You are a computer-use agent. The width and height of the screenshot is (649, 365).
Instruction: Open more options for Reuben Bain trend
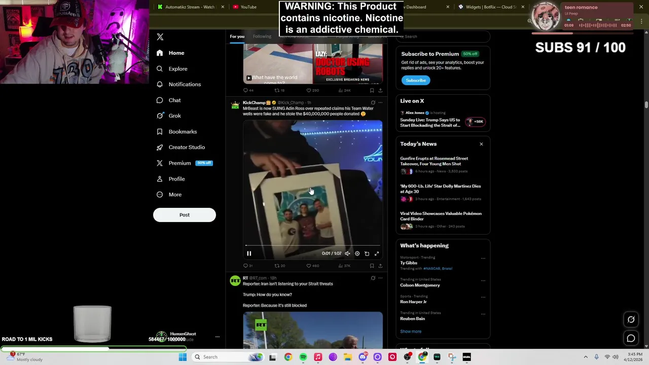483,313
